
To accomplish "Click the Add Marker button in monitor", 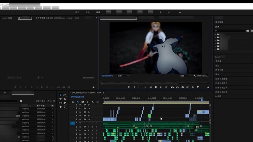I will pyautogui.click(x=129, y=87).
